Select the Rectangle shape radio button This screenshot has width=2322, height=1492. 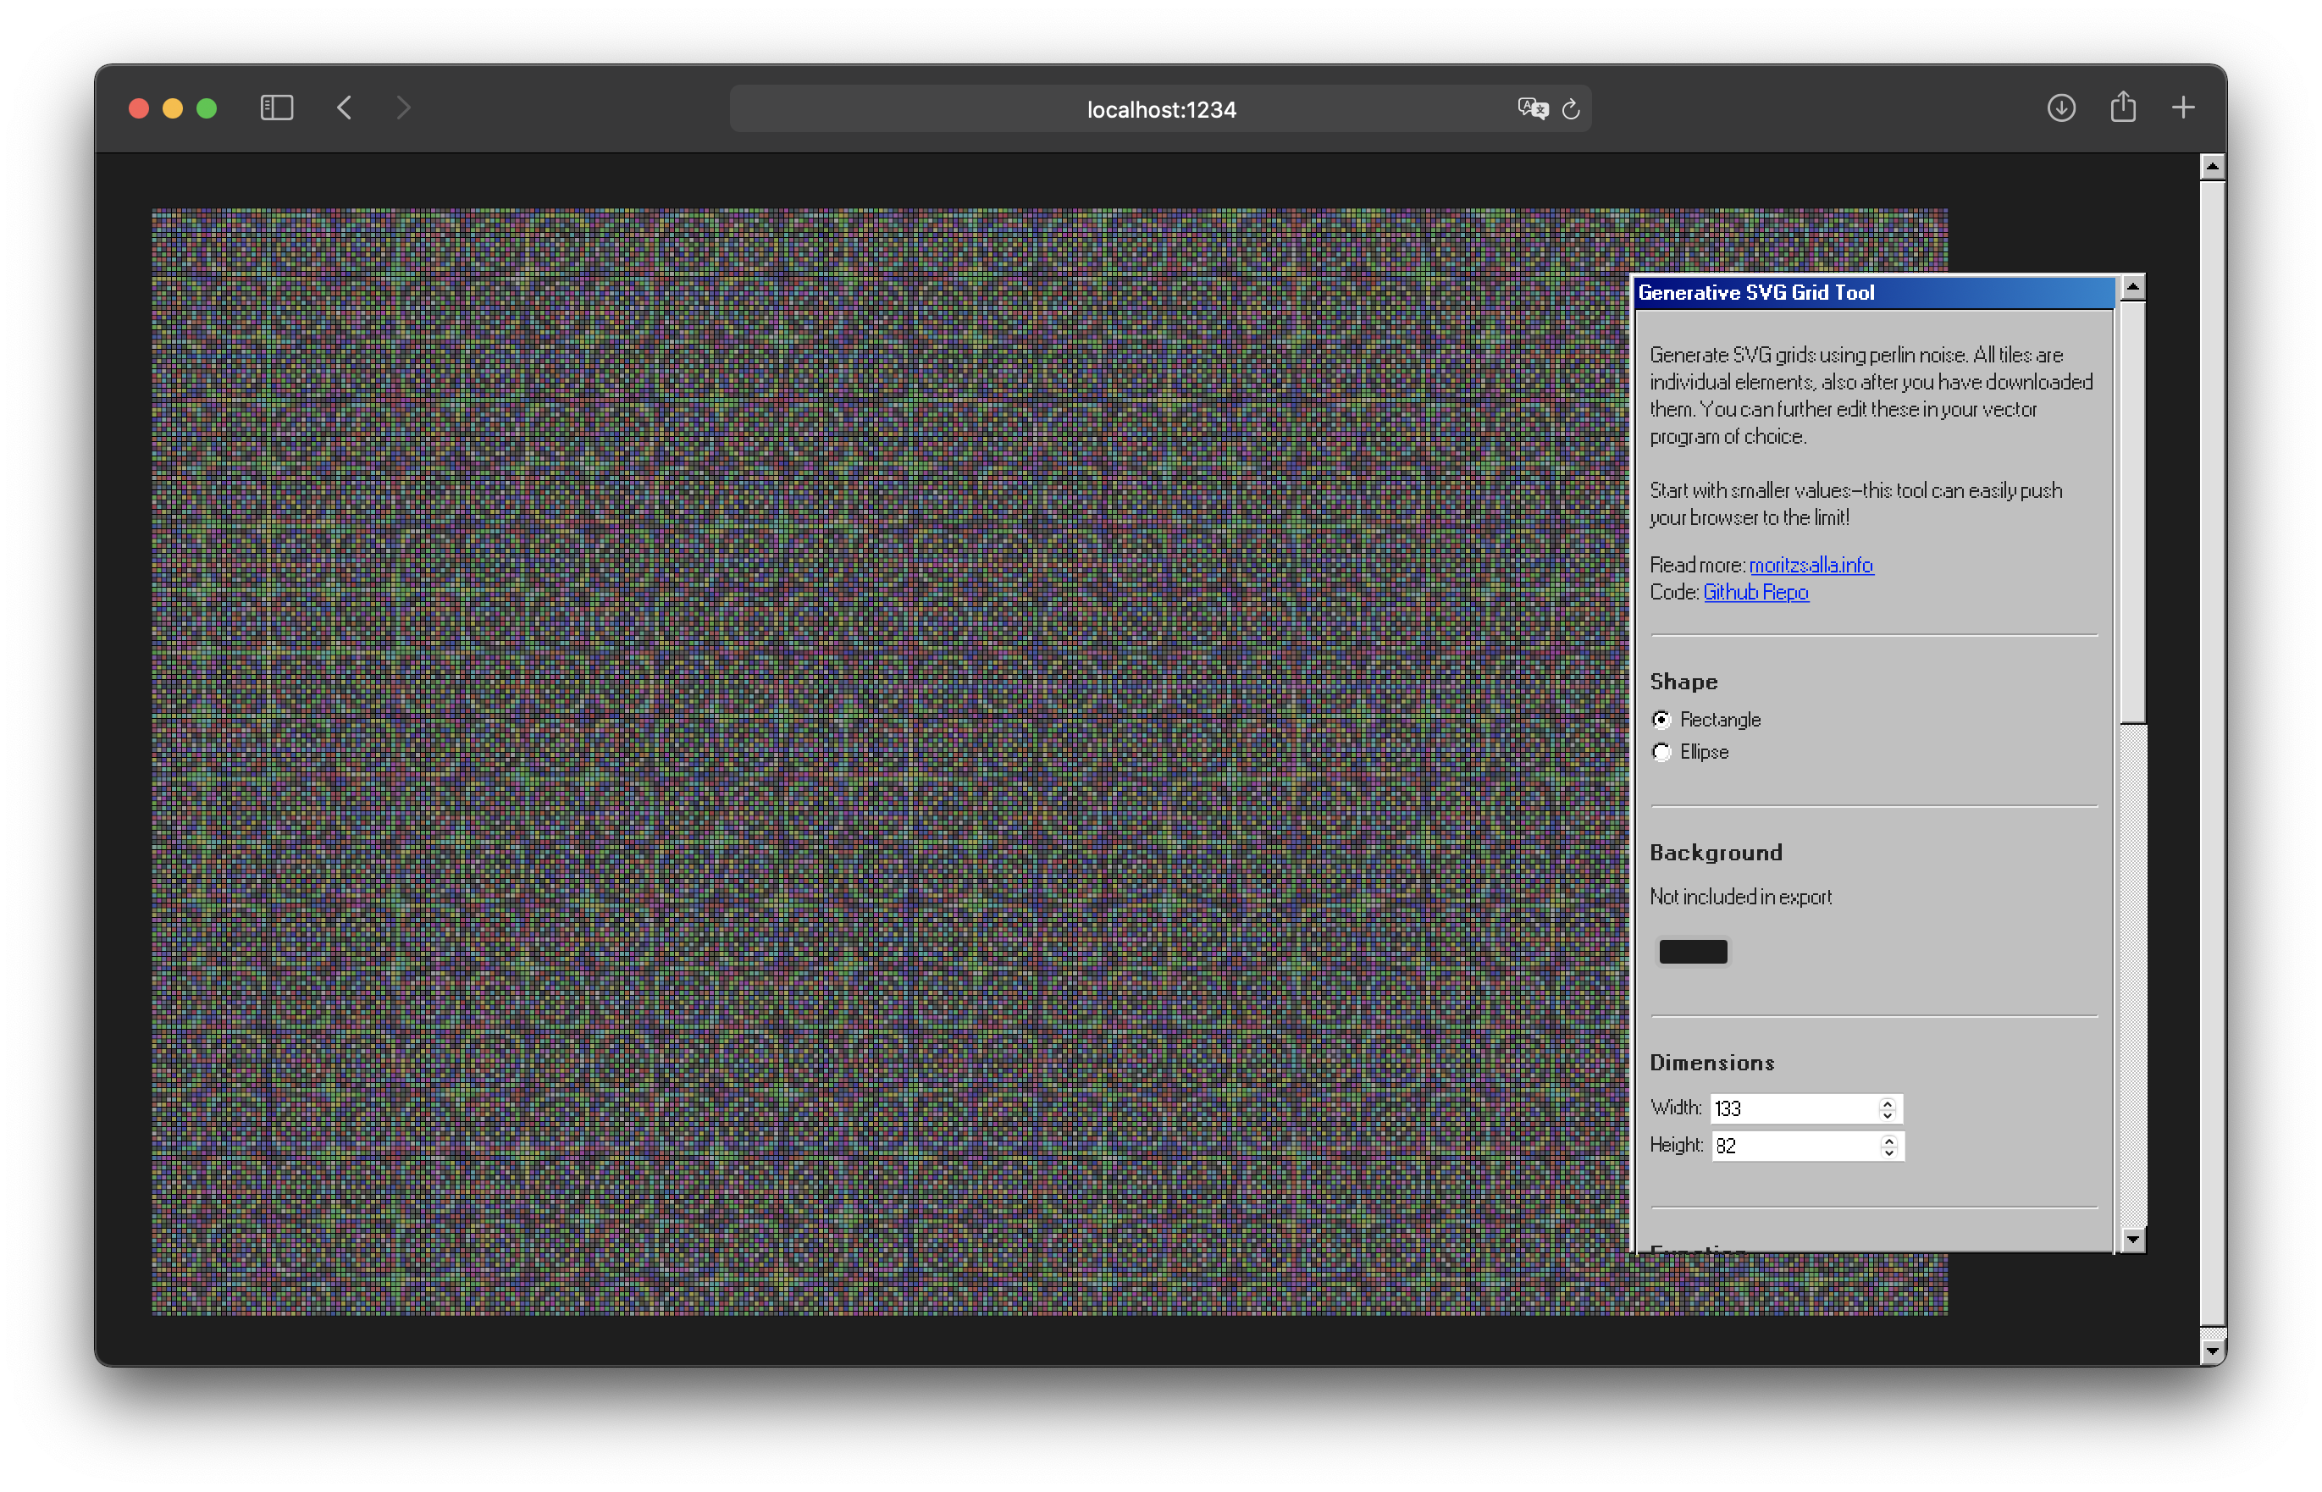(x=1661, y=720)
